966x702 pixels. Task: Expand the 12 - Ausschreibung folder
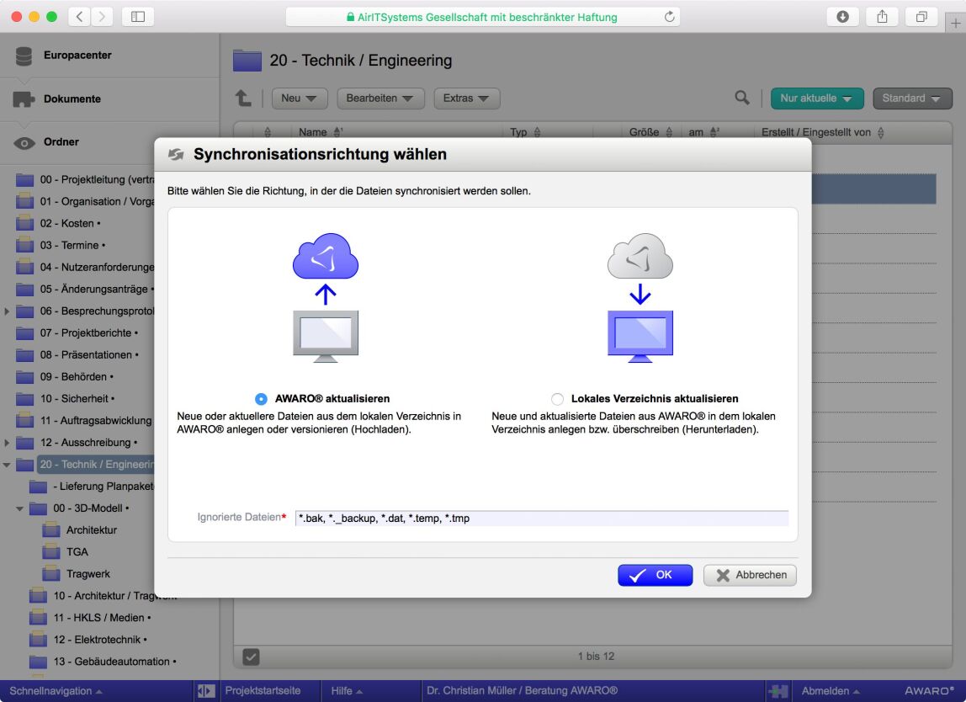(7, 443)
